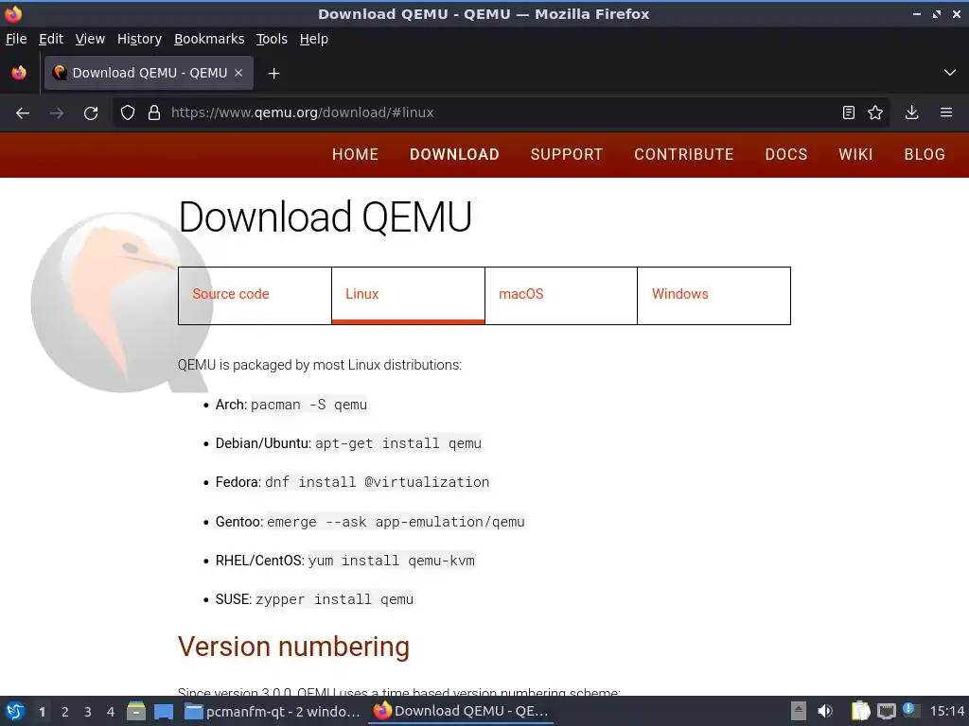This screenshot has width=969, height=726.
Task: Go back to the previous page
Action: click(23, 113)
